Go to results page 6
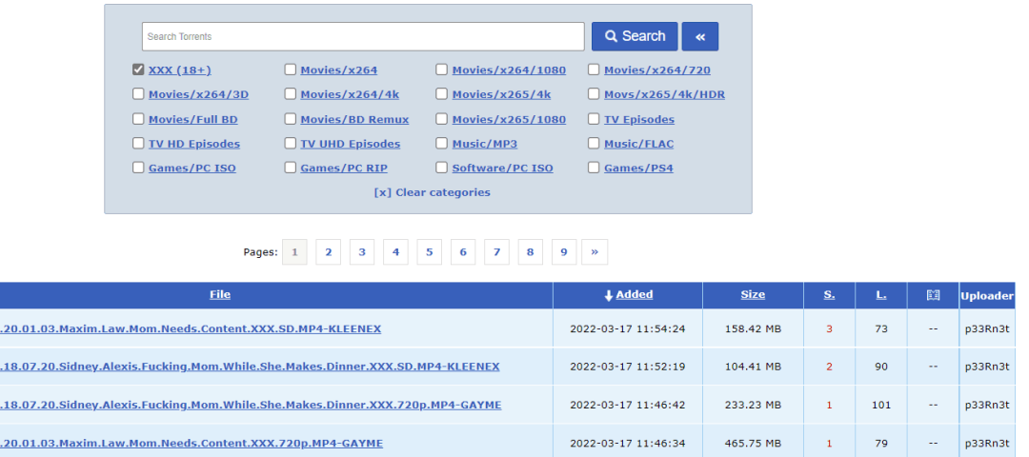This screenshot has height=457, width=1029. [x=463, y=251]
